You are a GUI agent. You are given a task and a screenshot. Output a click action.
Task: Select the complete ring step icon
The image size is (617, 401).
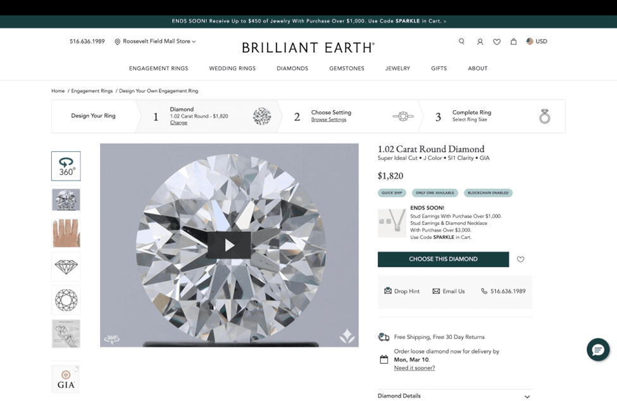tap(545, 117)
